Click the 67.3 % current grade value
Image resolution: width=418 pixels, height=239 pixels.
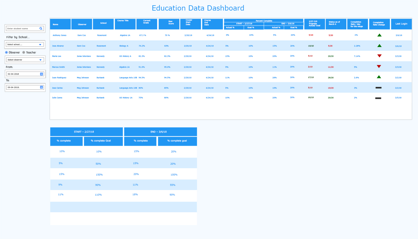point(143,35)
